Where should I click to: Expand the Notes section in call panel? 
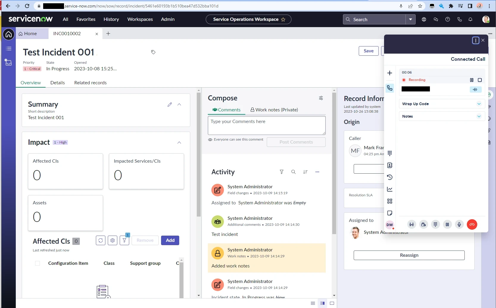click(x=479, y=116)
